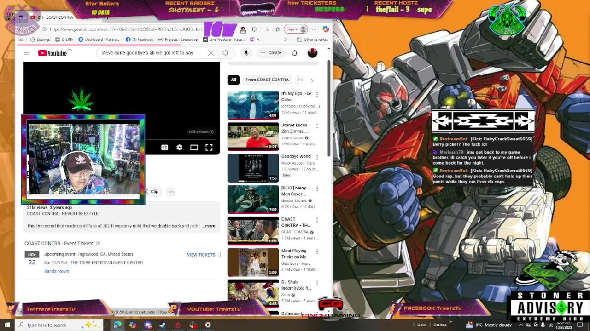Show more filter chips with the arrow
This screenshot has height=331, width=590.
pos(312,80)
